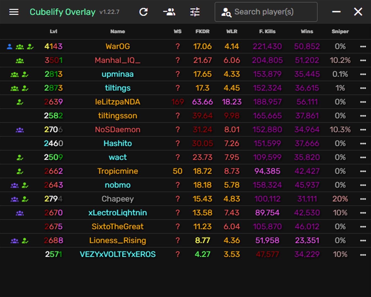
Task: Click the F. Kills value 47,577
Action: pyautogui.click(x=267, y=254)
